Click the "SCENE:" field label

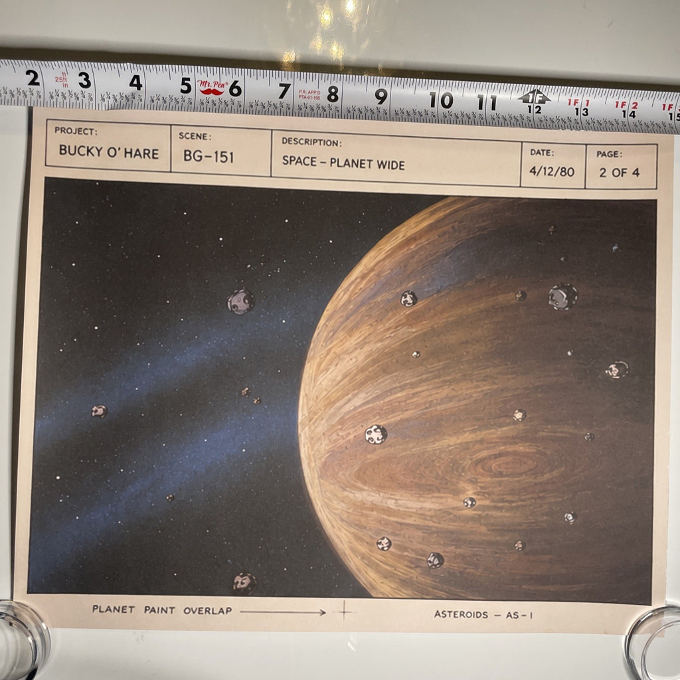[x=195, y=136]
